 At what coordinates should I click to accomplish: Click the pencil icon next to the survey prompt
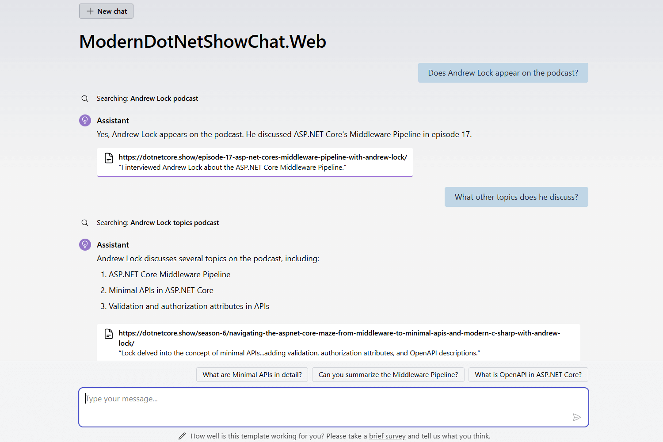pyautogui.click(x=182, y=435)
